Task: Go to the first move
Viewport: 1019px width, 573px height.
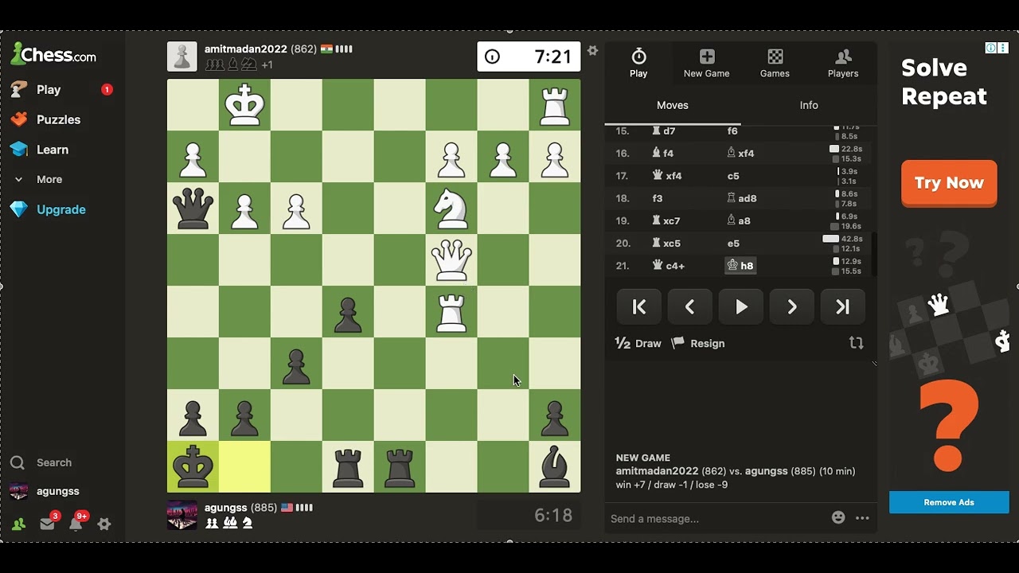Action: (639, 307)
